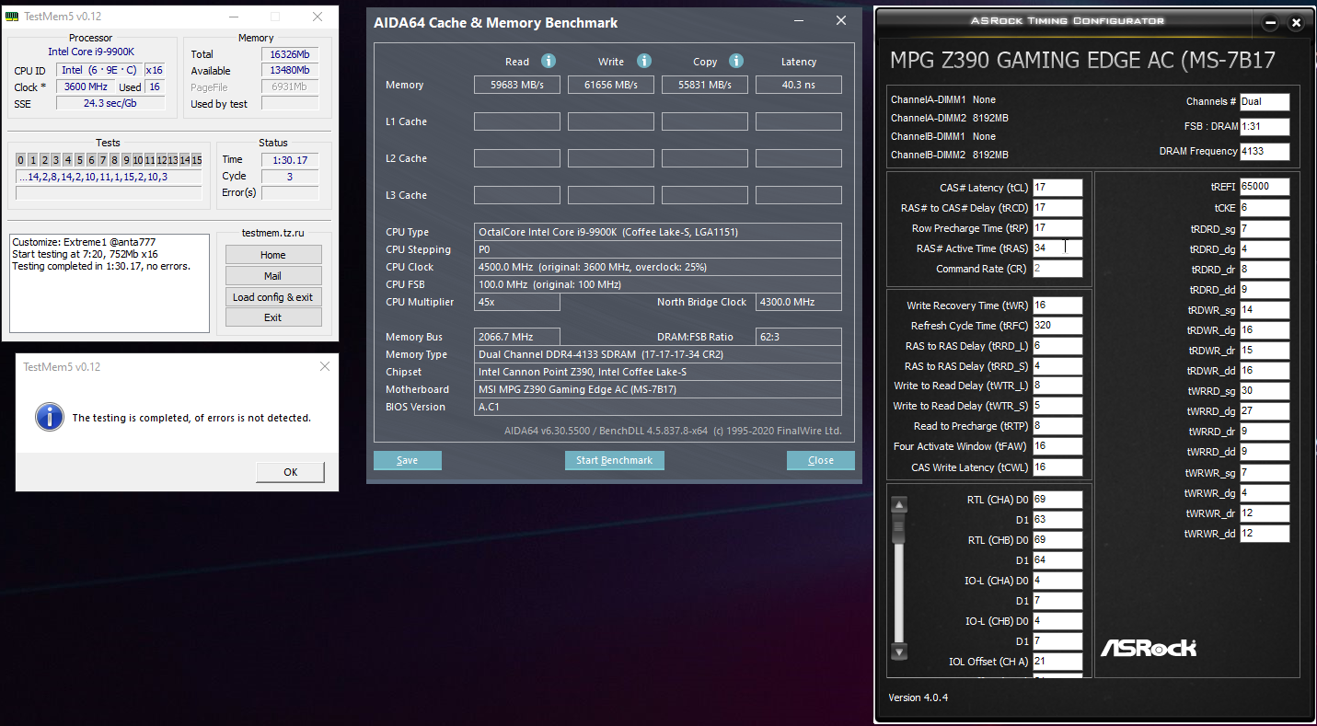Select the Four Activate Window (tFAW) field
Viewport: 1317px width, 726px height.
[x=1057, y=446]
